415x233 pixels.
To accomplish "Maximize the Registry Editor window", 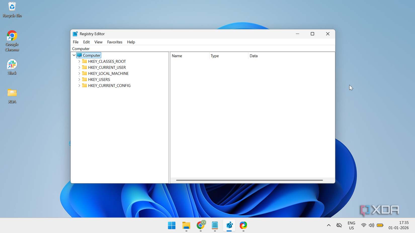I will (x=312, y=34).
